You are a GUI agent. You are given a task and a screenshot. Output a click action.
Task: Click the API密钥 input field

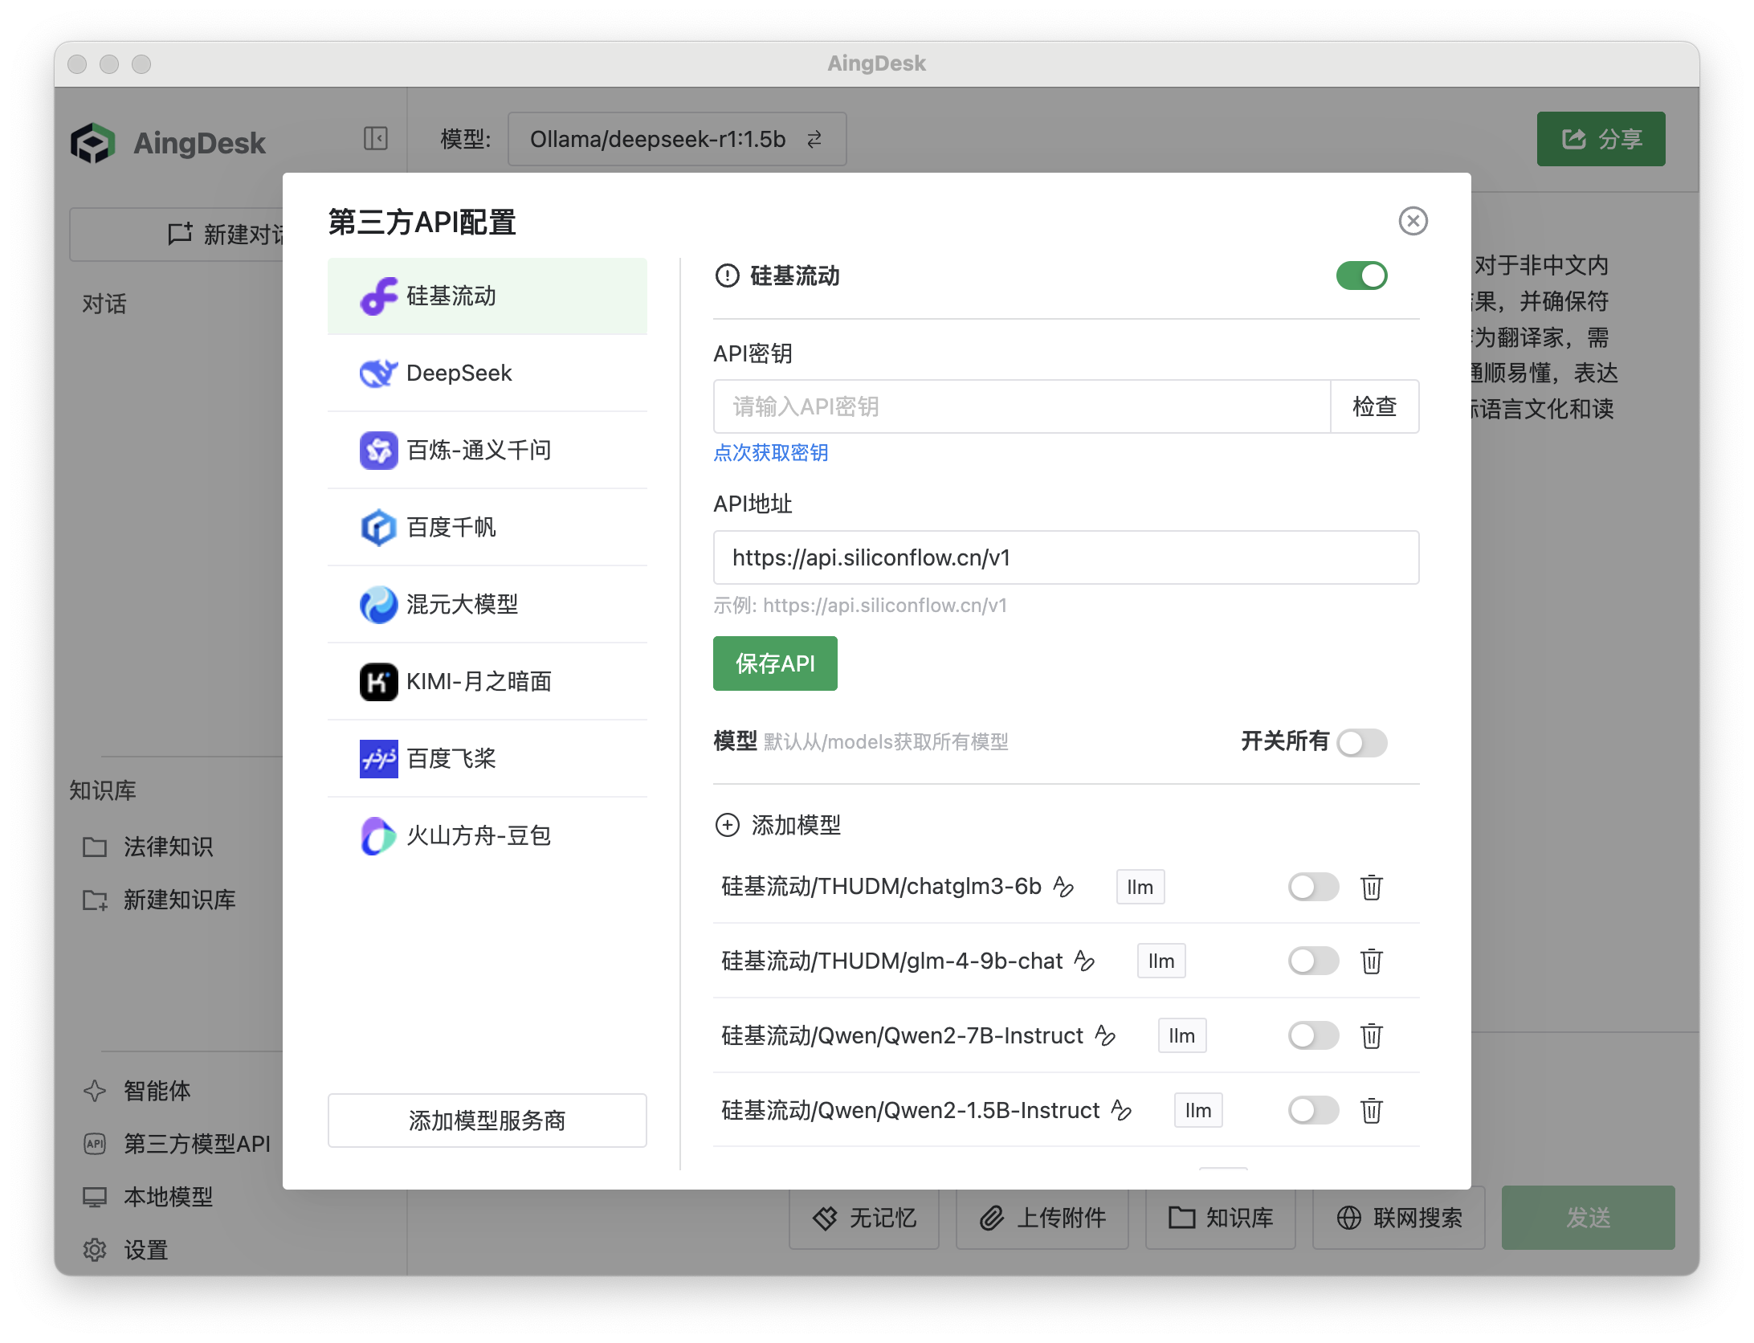(x=1021, y=407)
